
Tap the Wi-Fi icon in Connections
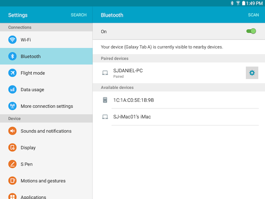point(12,40)
